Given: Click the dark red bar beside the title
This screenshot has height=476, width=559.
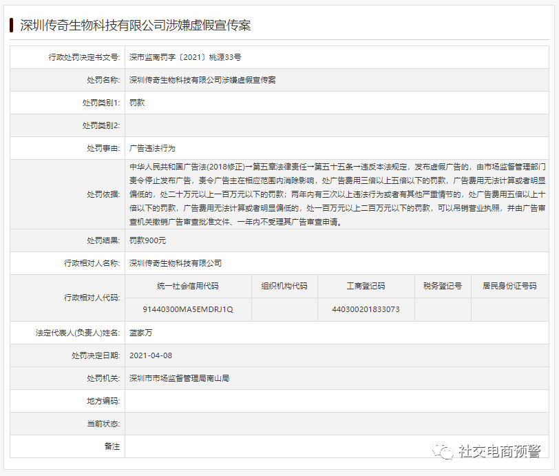Looking at the screenshot, I should click(x=12, y=25).
